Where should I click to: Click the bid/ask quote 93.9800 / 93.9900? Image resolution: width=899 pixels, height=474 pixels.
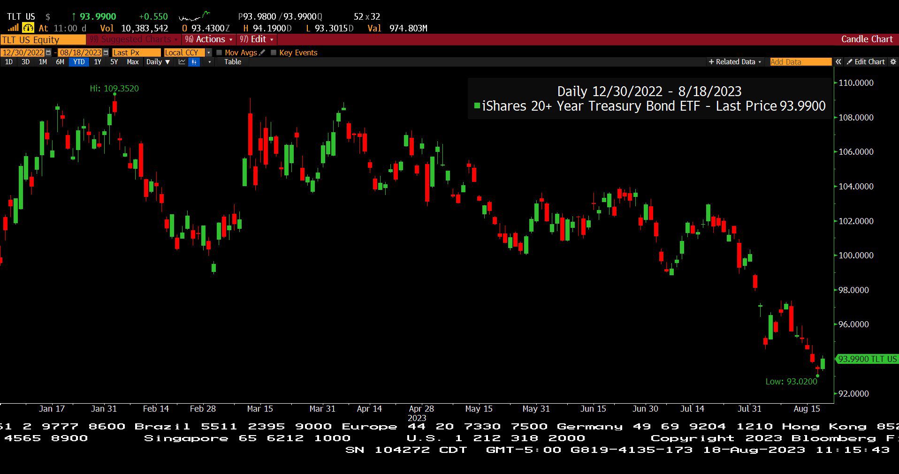(x=280, y=16)
